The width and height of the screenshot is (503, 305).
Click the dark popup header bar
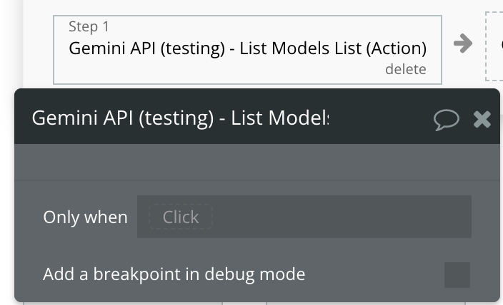(x=379, y=118)
